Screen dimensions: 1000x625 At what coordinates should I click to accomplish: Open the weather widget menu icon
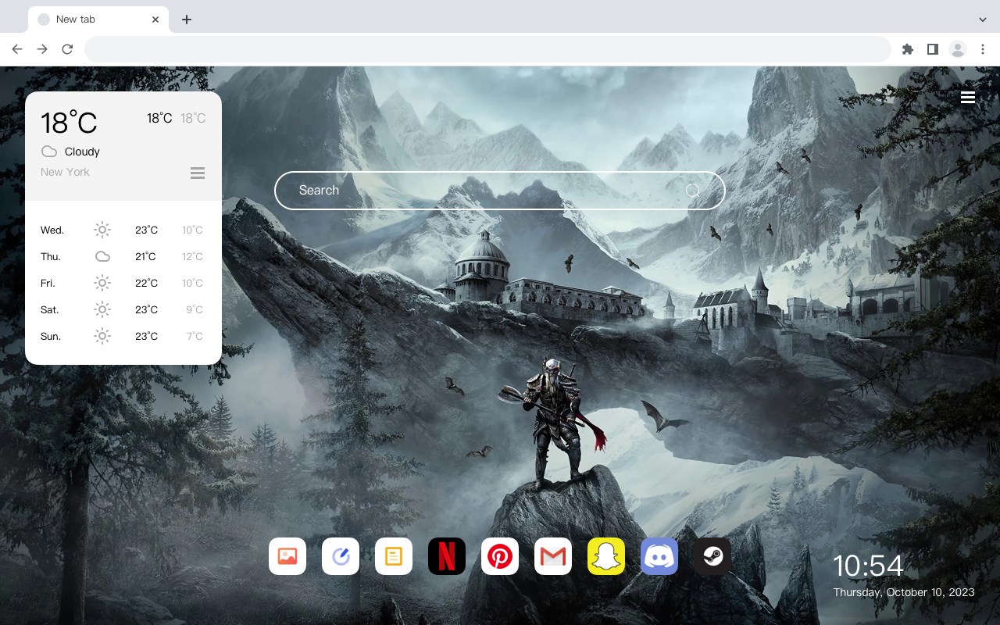pos(198,173)
